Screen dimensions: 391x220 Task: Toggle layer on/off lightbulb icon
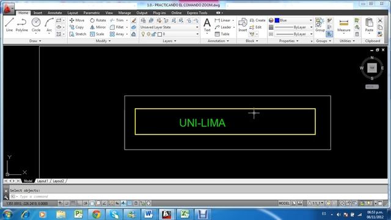pyautogui.click(x=143, y=34)
